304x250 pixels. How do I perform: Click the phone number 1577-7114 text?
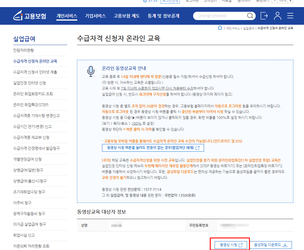pos(152,189)
